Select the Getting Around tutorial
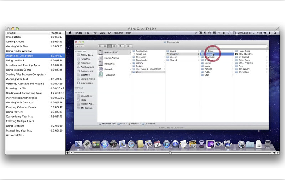Viewport: 285px width, 180px height. click(x=35, y=42)
